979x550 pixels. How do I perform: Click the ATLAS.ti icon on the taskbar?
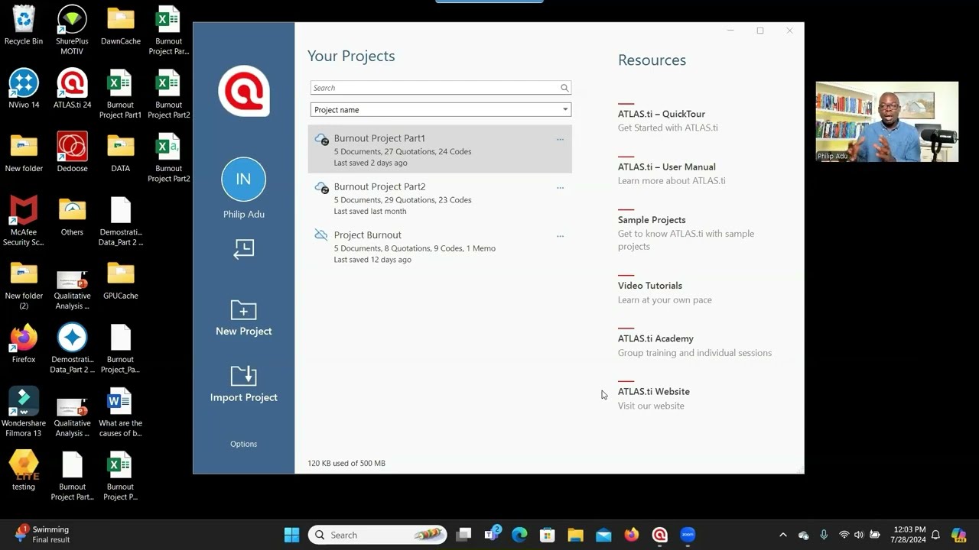pyautogui.click(x=659, y=535)
